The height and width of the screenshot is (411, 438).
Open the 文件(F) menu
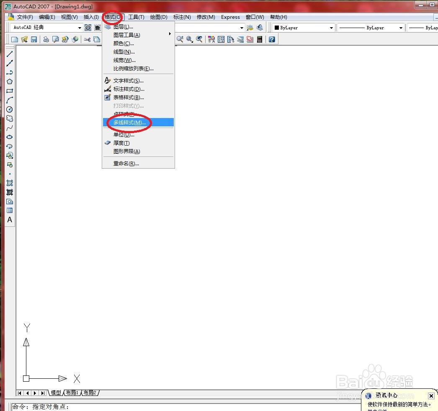25,17
